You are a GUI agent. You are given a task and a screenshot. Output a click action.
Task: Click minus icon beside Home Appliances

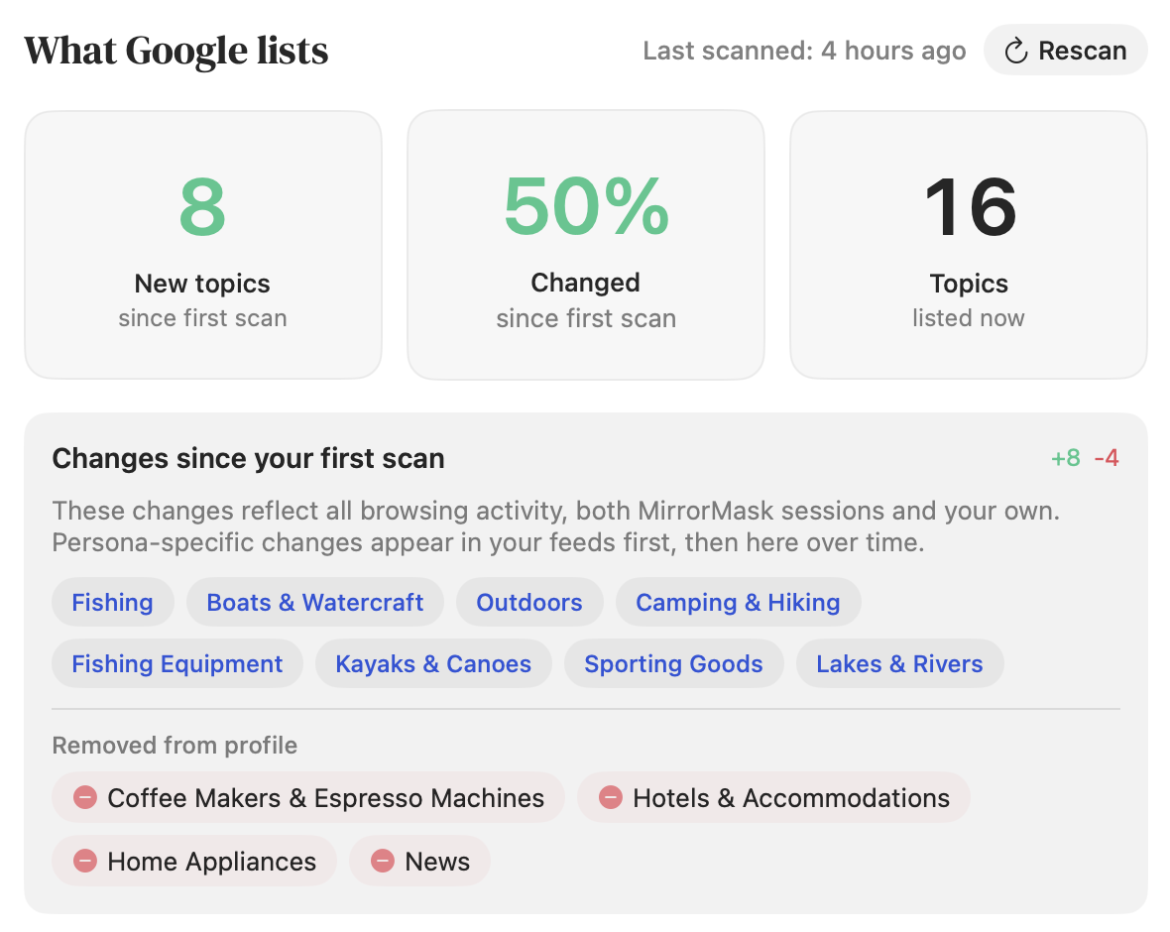pos(85,862)
